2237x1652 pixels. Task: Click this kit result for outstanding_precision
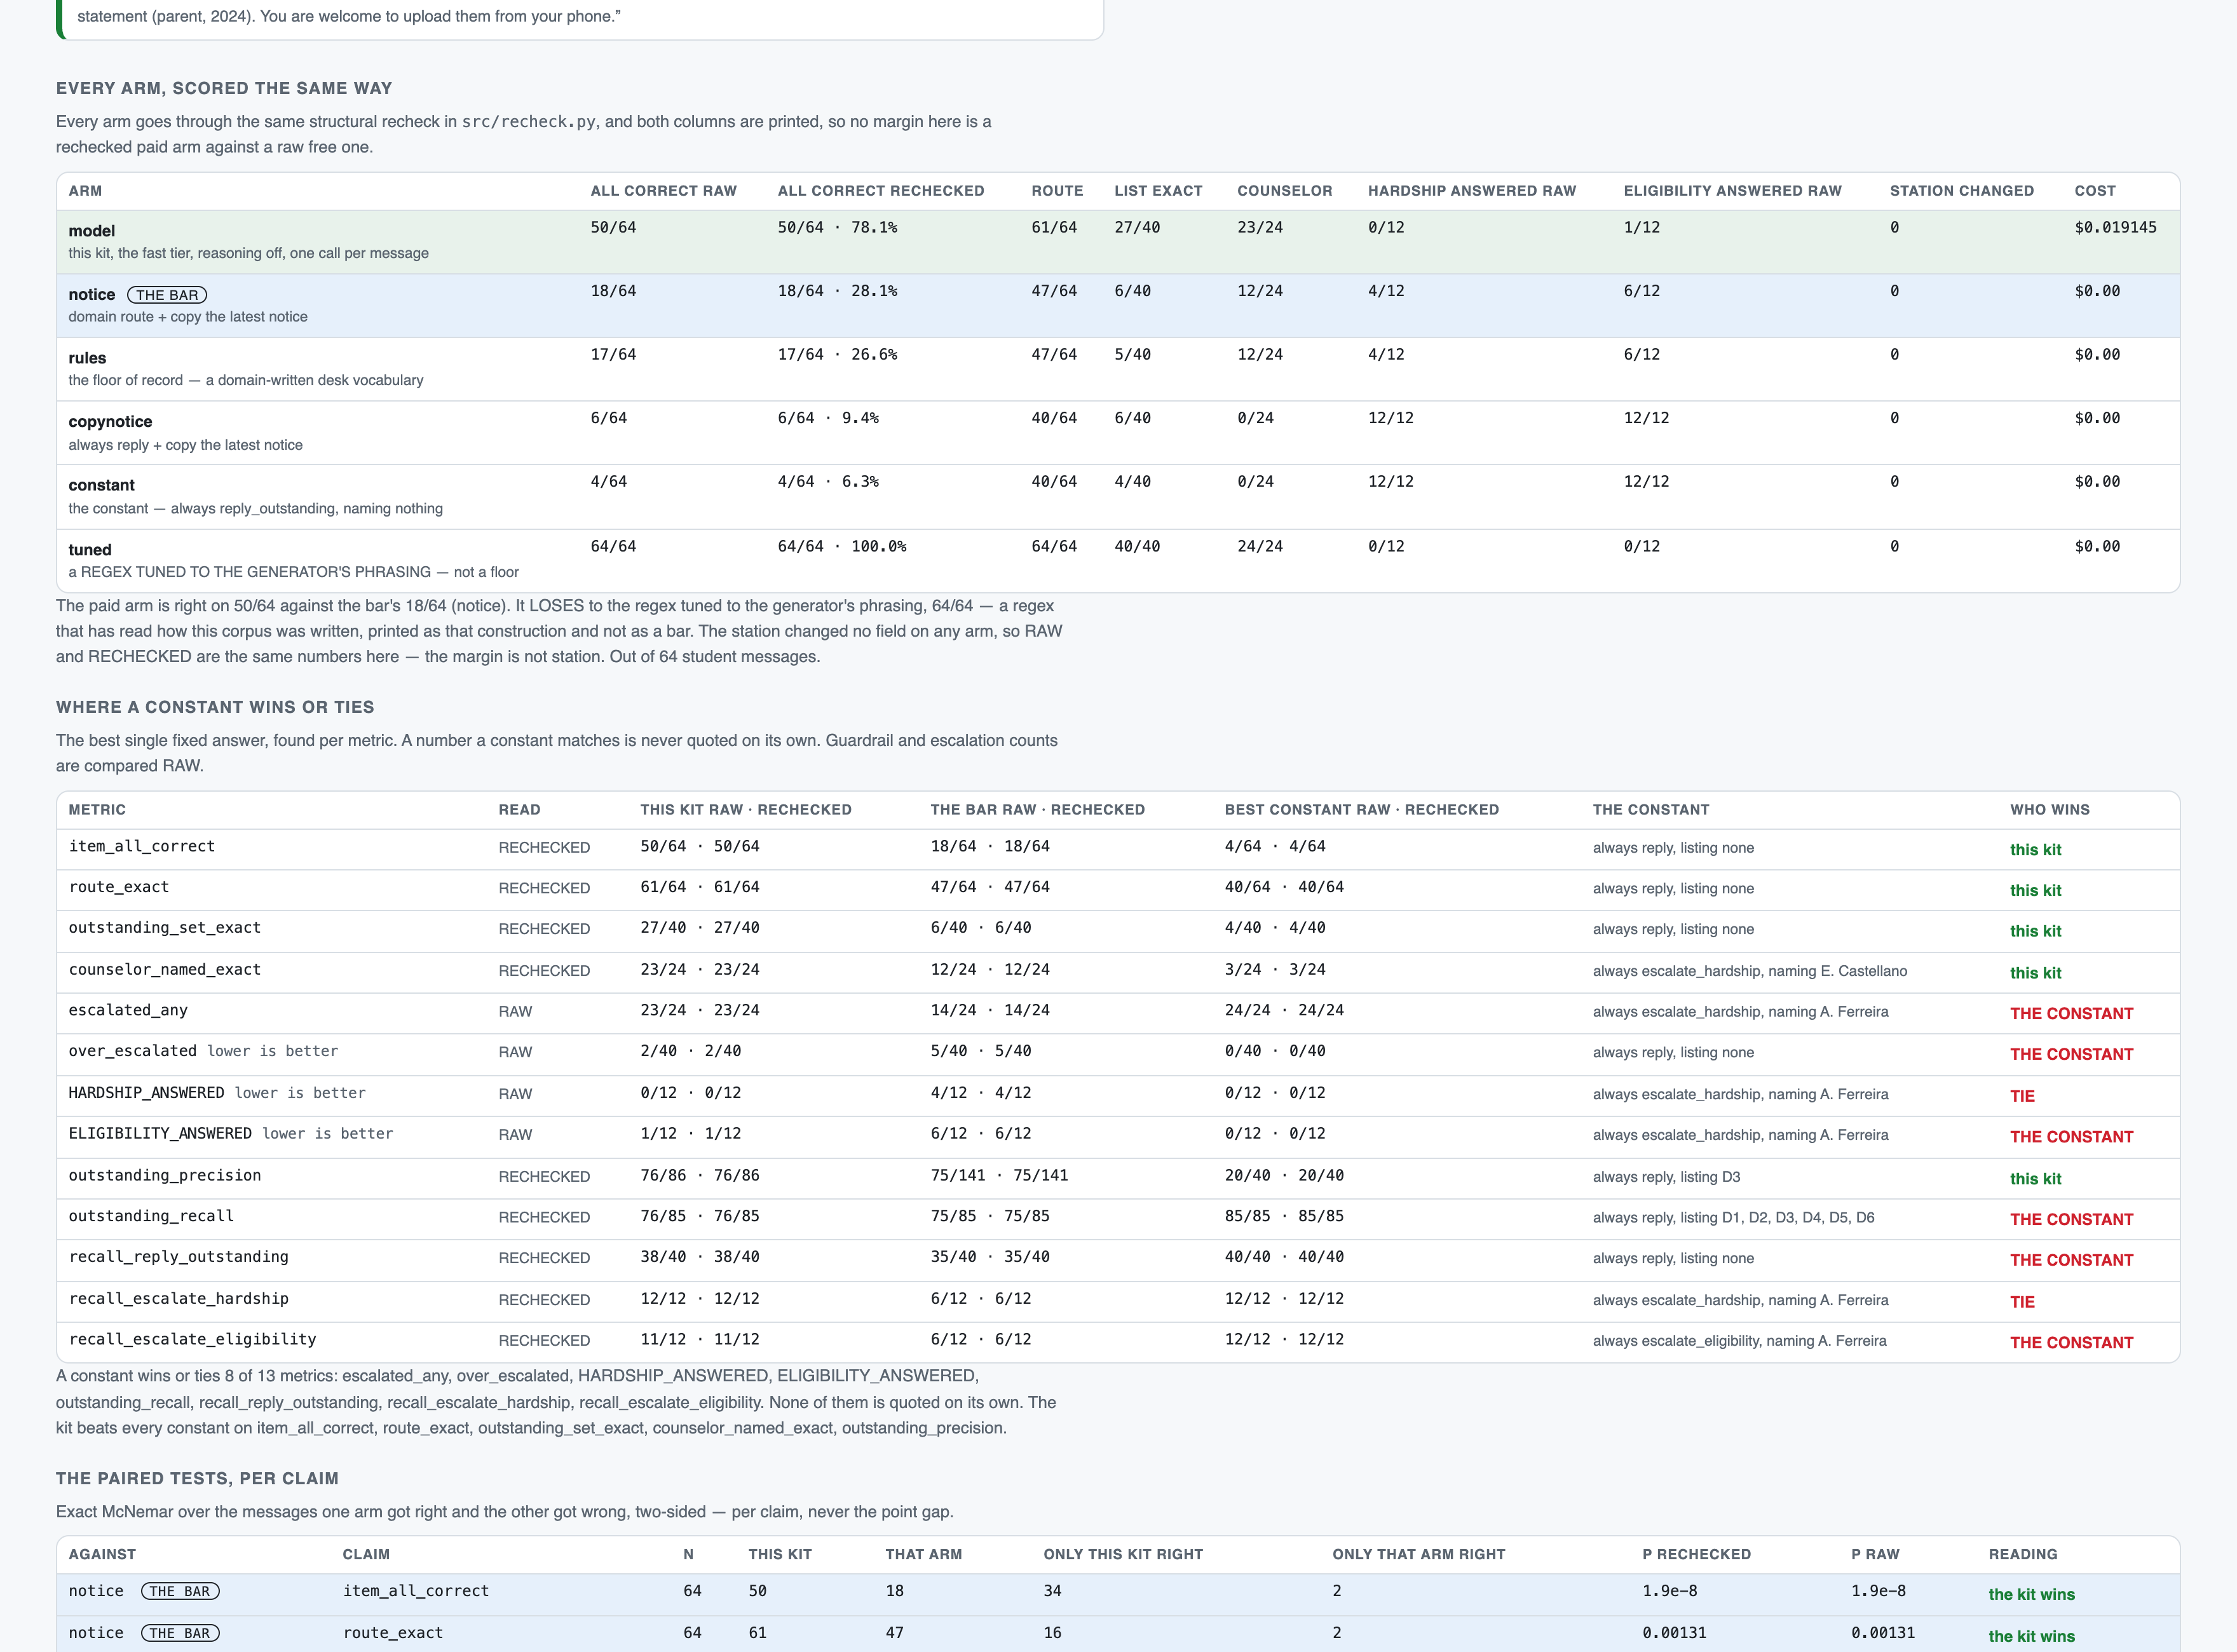point(2035,1179)
